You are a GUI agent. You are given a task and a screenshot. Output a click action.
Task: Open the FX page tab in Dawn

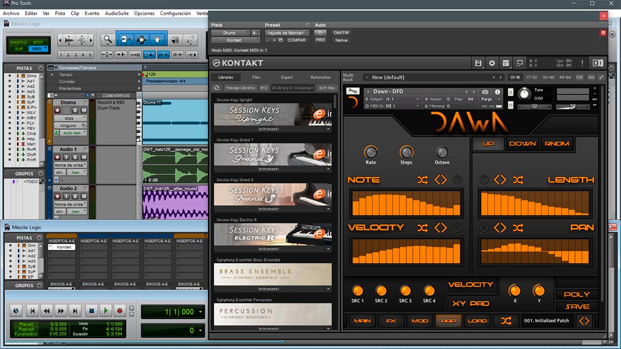coord(391,321)
